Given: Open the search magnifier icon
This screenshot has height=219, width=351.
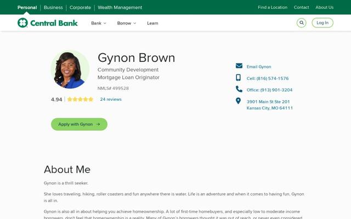Looking at the screenshot, I should (301, 23).
